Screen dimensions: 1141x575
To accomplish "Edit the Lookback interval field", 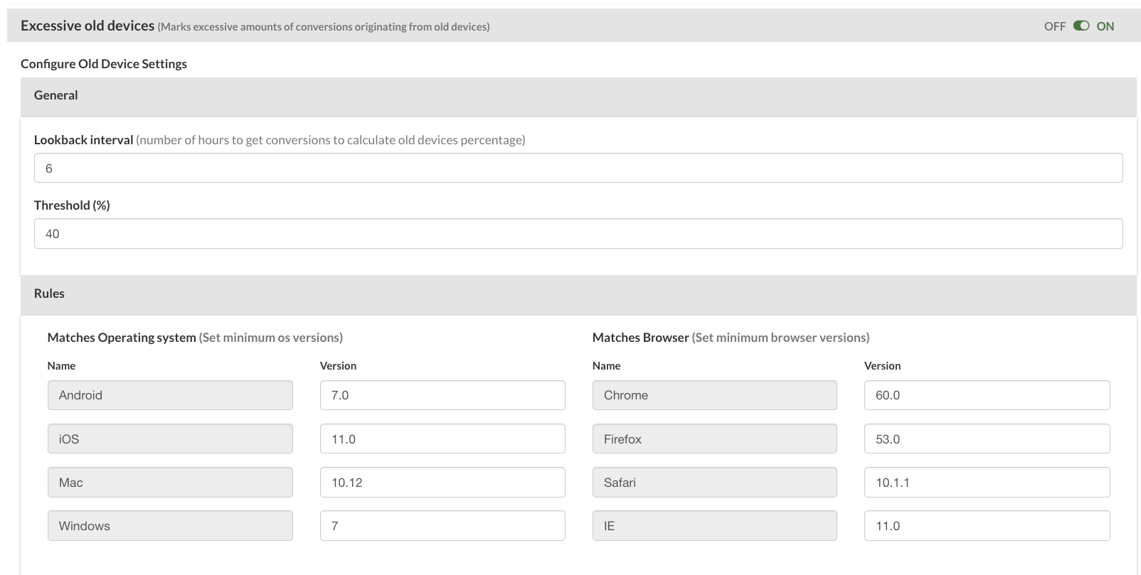I will point(578,168).
